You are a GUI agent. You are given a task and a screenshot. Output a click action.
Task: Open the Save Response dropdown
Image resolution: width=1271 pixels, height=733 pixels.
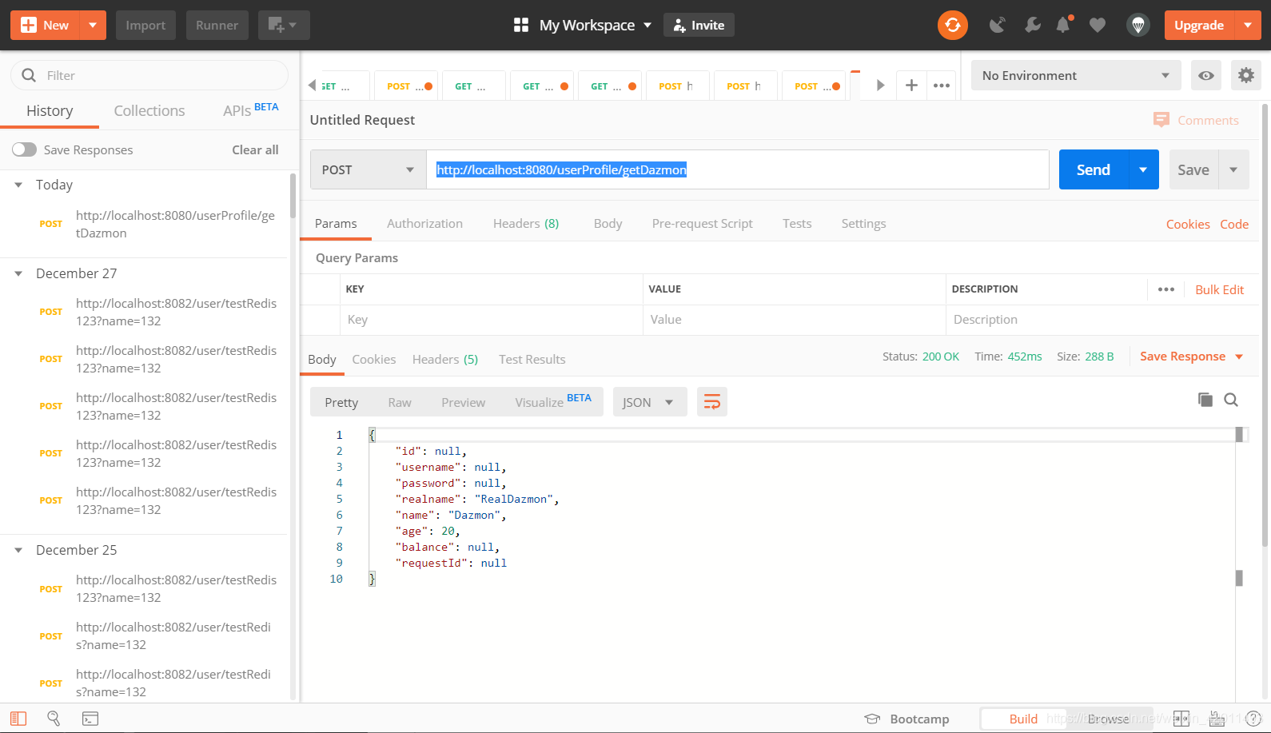(x=1191, y=357)
